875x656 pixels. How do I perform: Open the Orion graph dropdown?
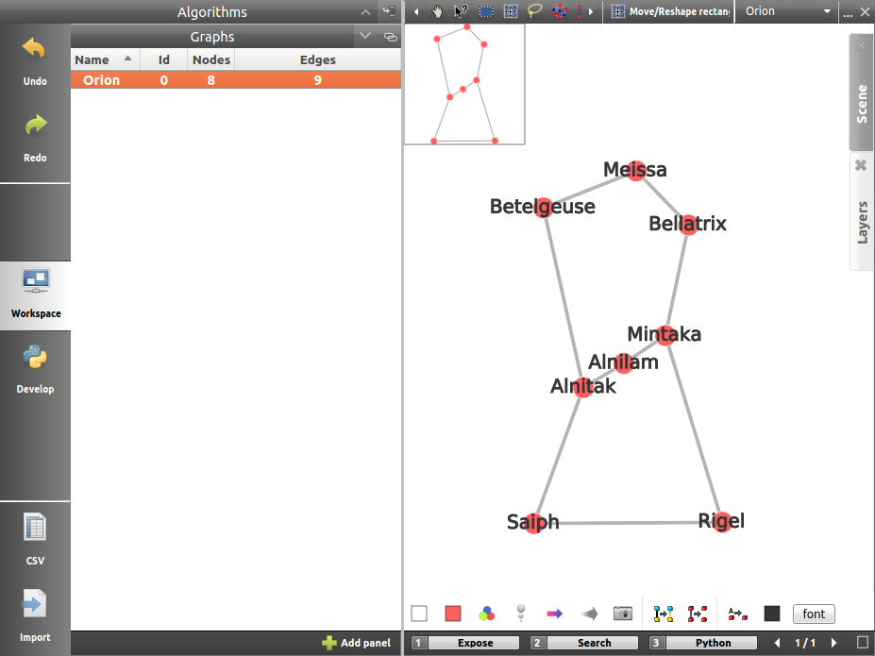point(787,12)
